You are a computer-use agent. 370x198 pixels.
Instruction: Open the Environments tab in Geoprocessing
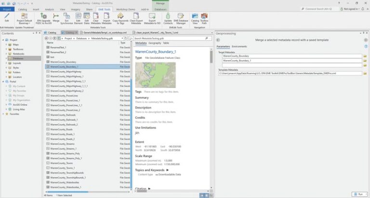(x=239, y=47)
